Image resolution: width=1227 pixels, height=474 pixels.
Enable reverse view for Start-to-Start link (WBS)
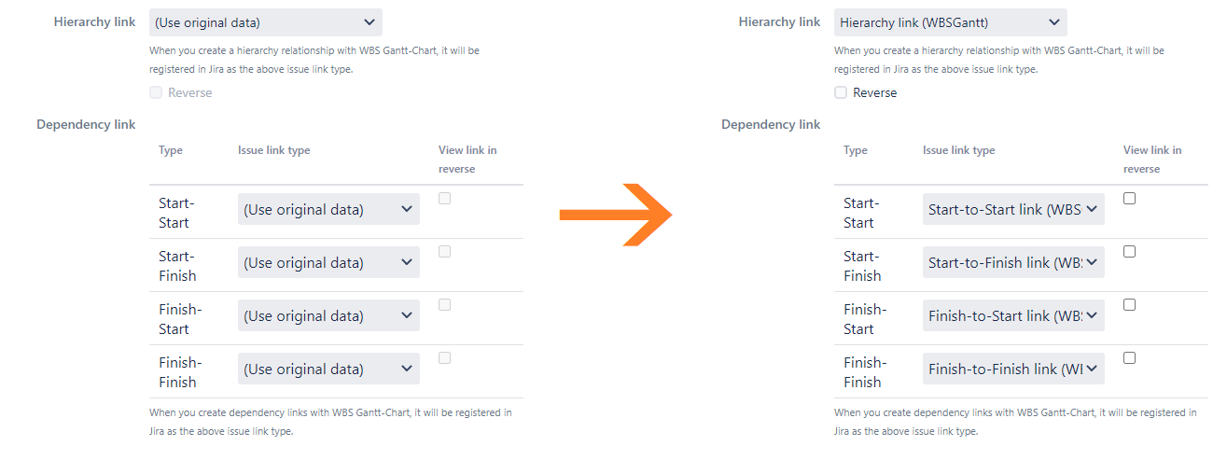tap(1130, 199)
